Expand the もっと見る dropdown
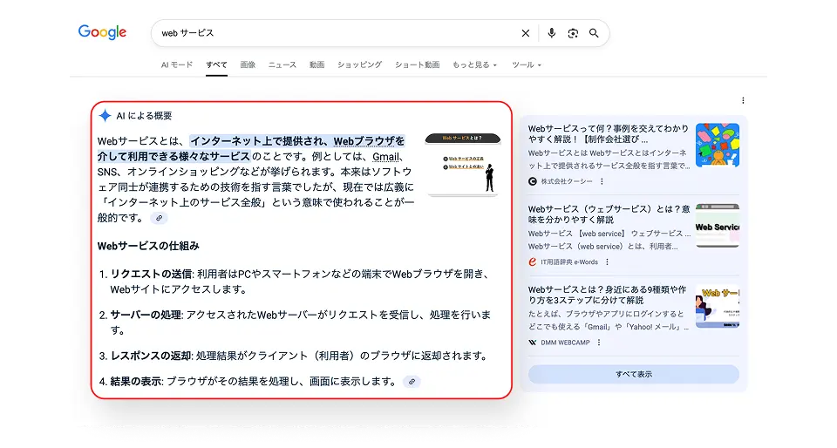Screen dimensions: 837x448 [474, 65]
